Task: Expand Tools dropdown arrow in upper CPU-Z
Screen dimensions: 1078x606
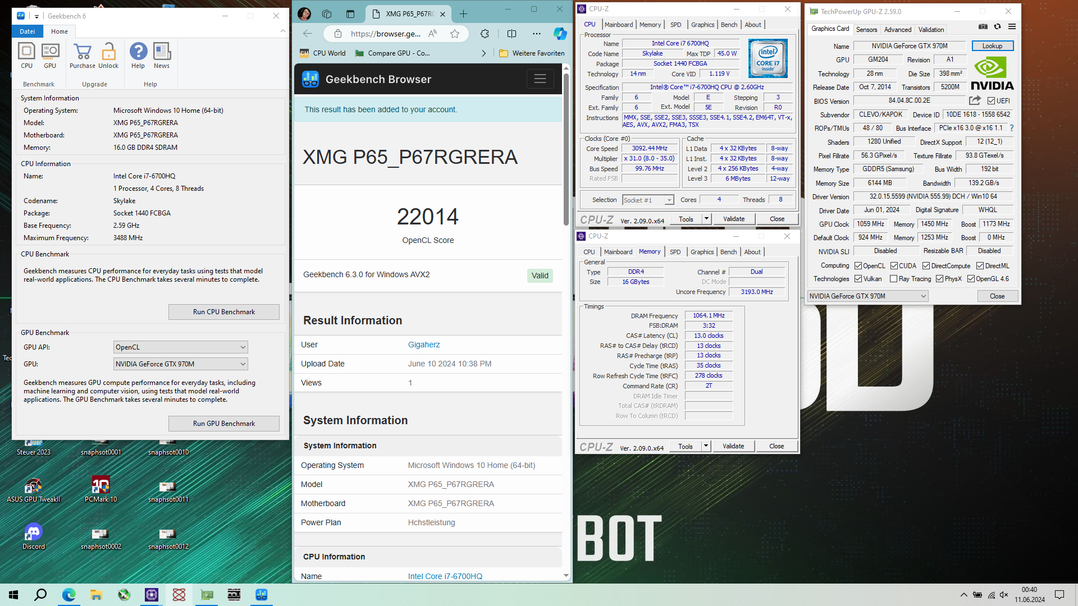Action: 706,219
